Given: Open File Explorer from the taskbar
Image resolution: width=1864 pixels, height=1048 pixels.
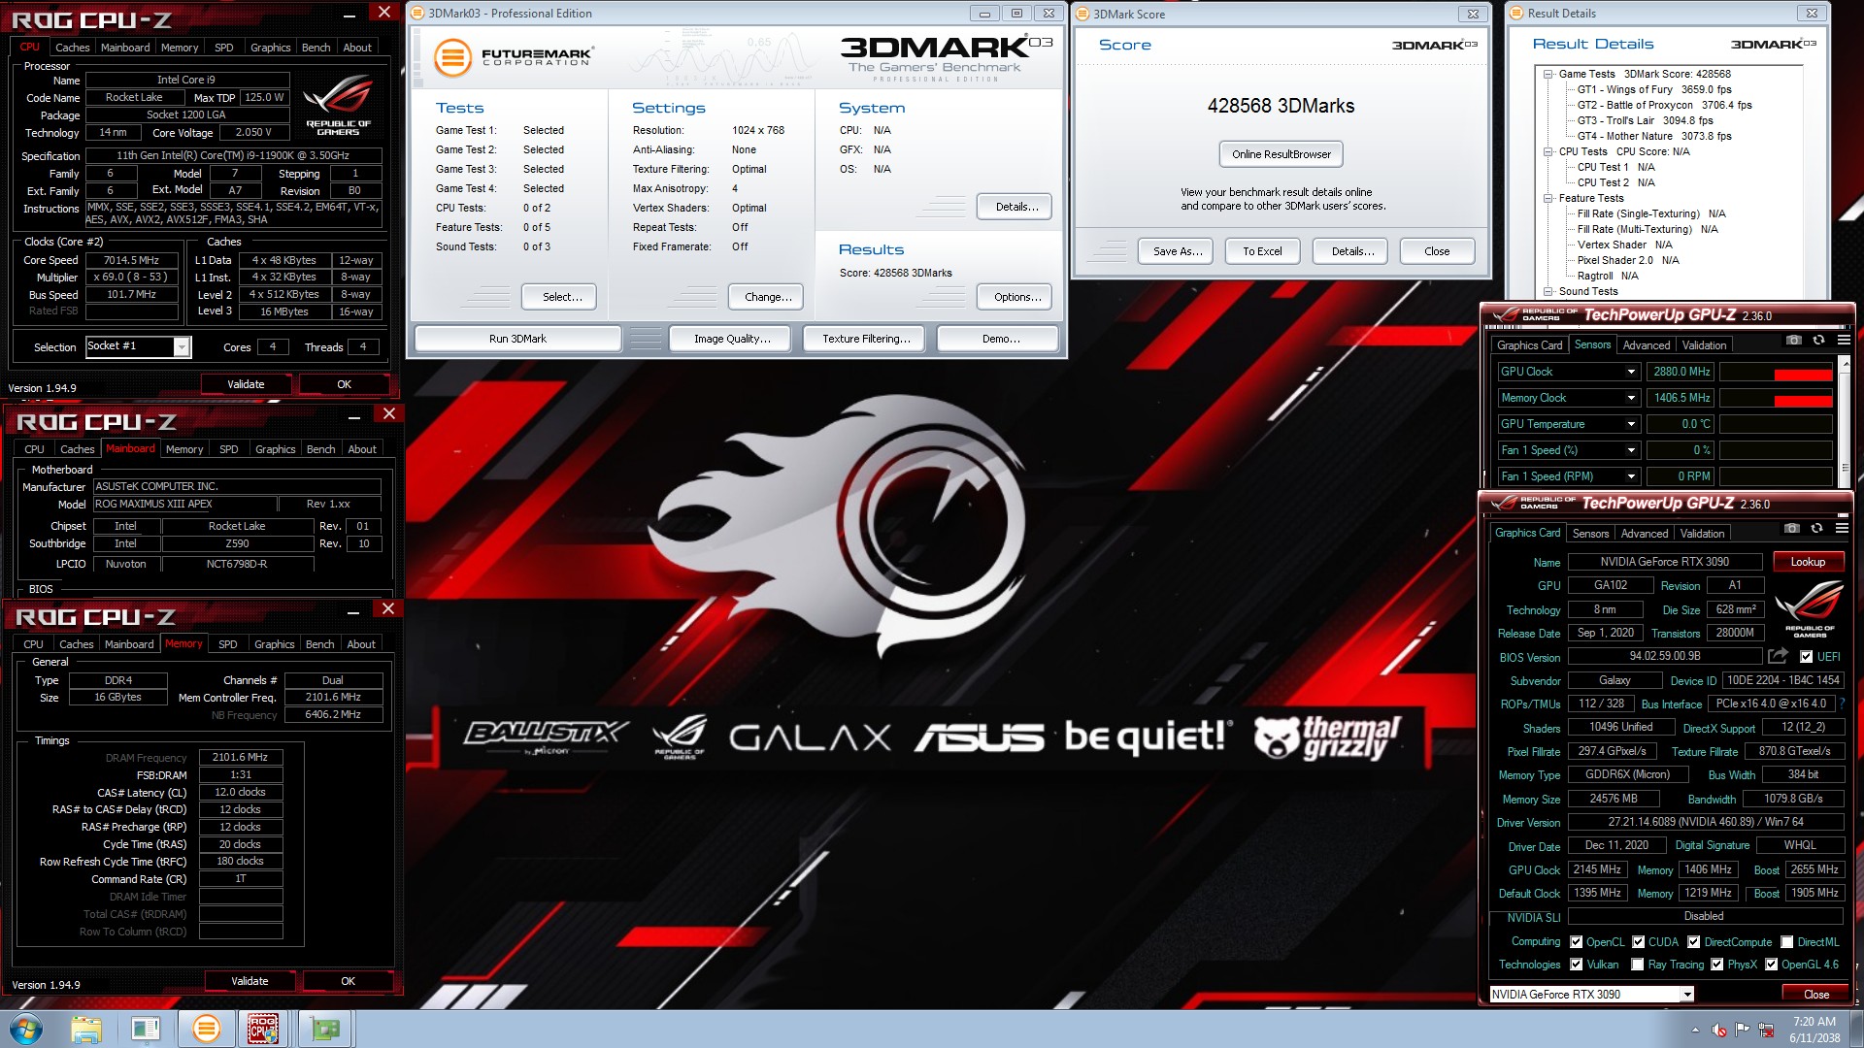Looking at the screenshot, I should pyautogui.click(x=85, y=1029).
